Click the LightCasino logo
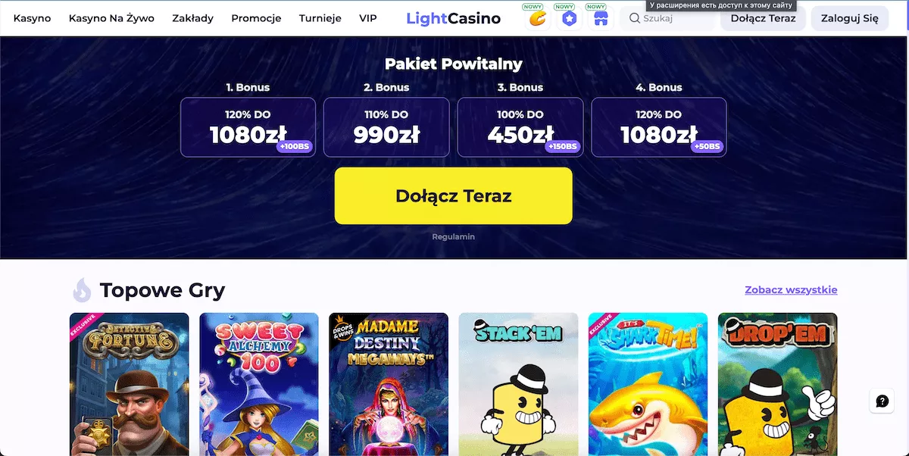This screenshot has width=909, height=456. (453, 18)
